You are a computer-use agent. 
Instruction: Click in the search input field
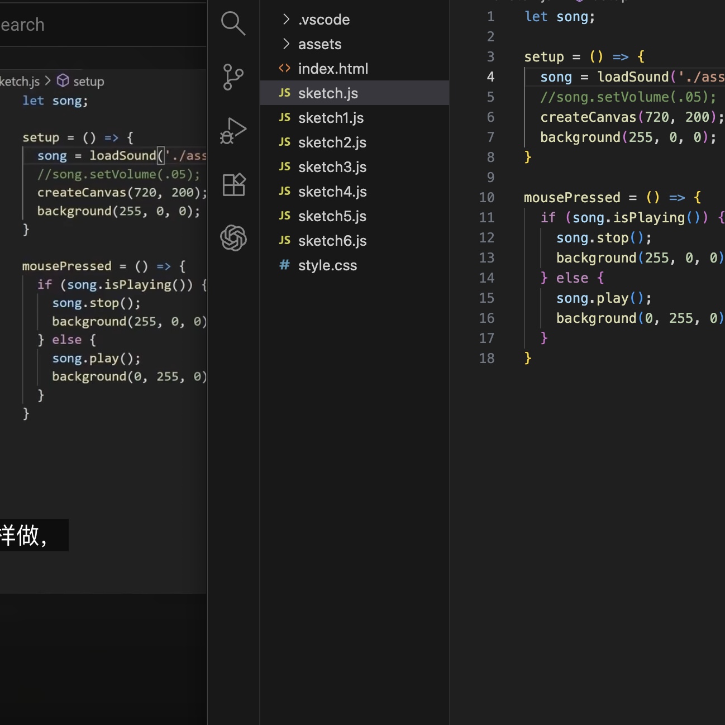84,25
